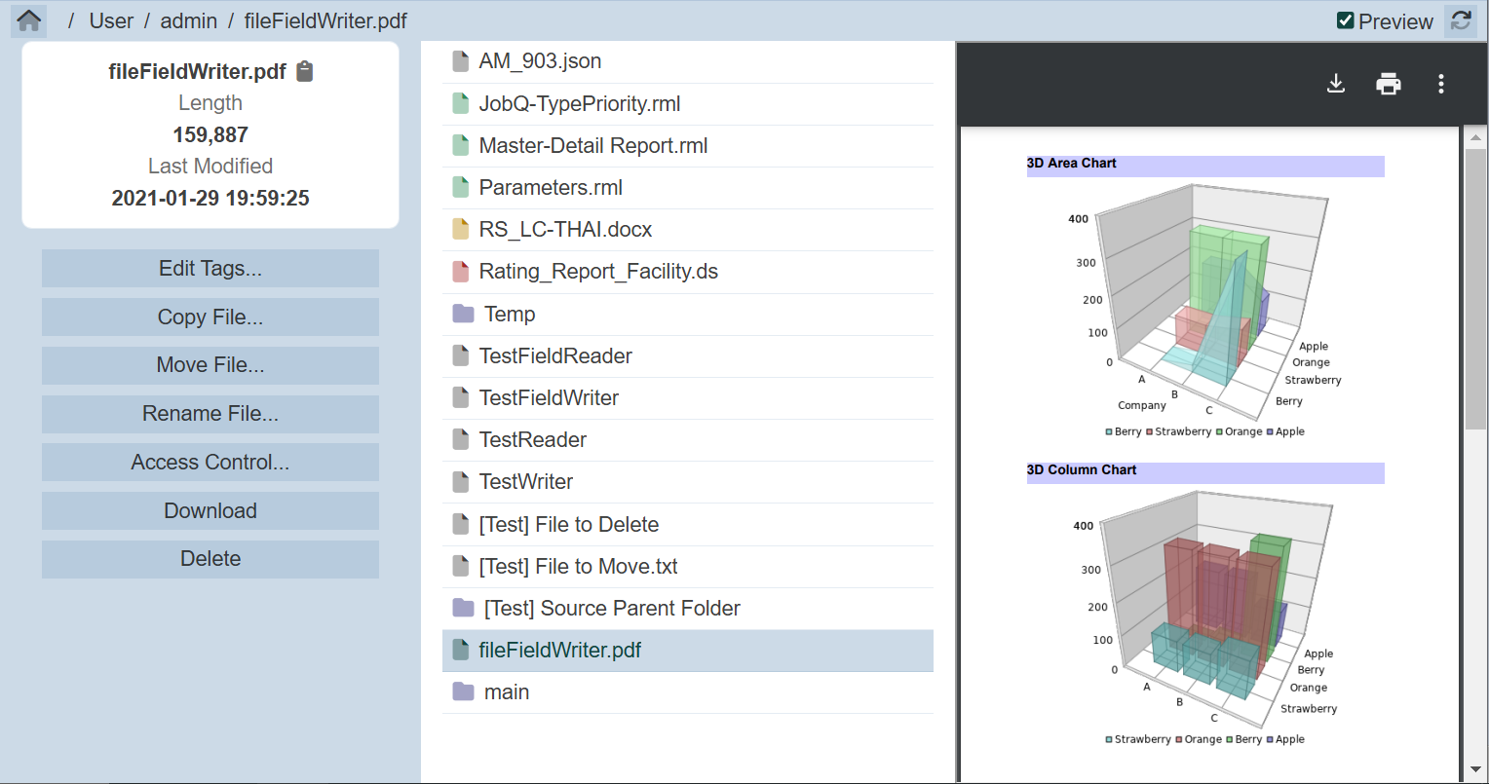Open the PDF viewer more options menu
The width and height of the screenshot is (1489, 784).
click(1440, 84)
